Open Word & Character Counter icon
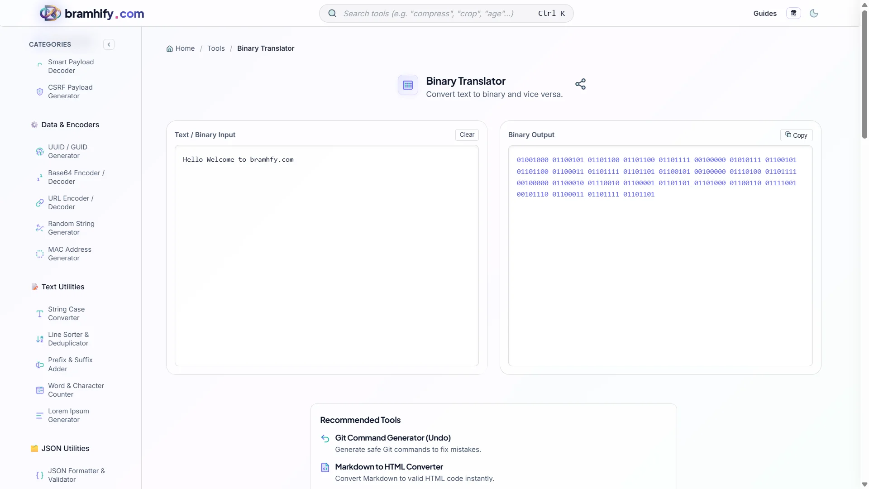The image size is (869, 489). coord(40,390)
